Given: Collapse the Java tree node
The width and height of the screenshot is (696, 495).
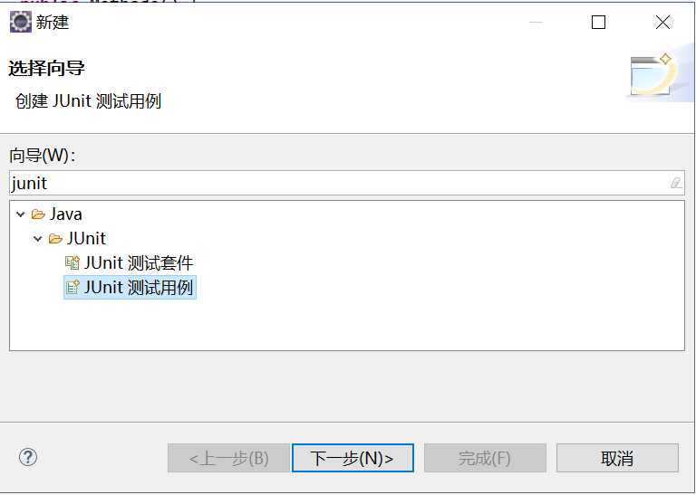Looking at the screenshot, I should pyautogui.click(x=21, y=214).
